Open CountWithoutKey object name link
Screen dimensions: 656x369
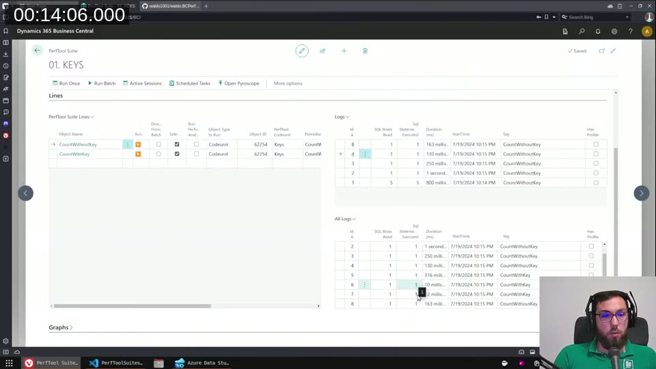click(x=78, y=144)
